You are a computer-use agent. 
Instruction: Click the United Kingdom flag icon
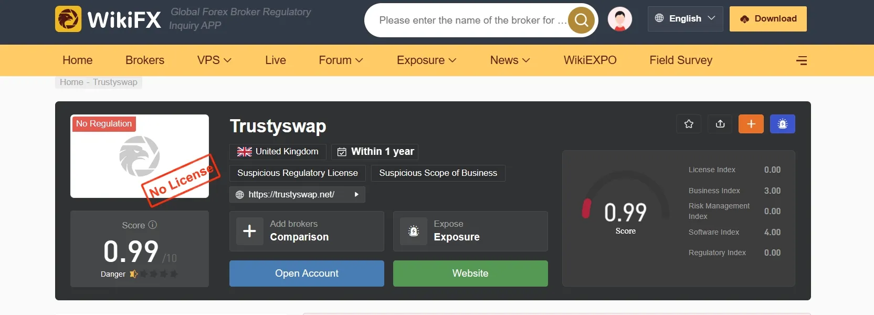click(x=245, y=152)
